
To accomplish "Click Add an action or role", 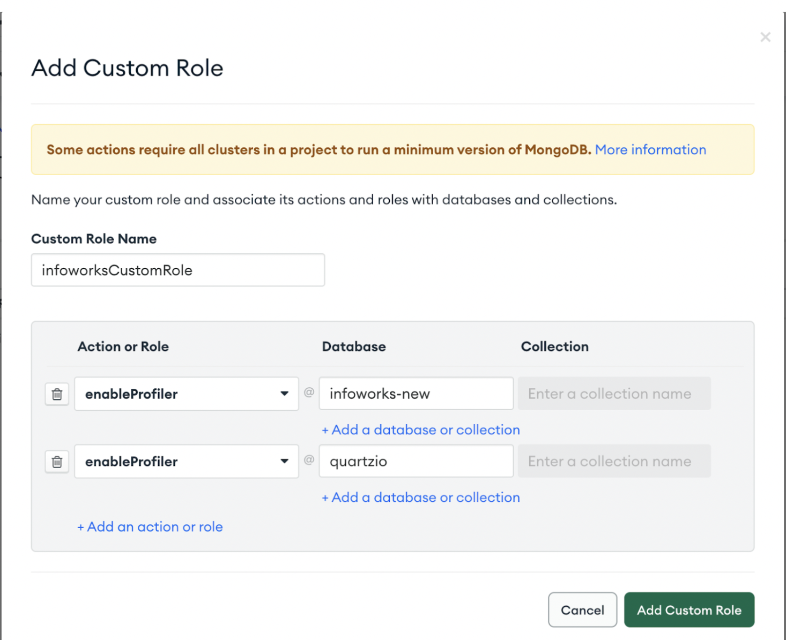I will click(x=150, y=527).
